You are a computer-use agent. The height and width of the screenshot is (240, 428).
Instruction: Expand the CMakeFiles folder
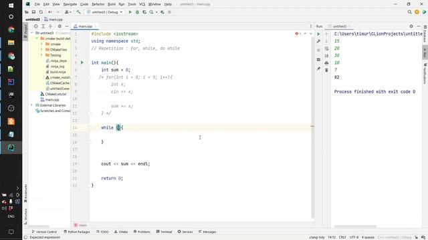click(x=41, y=49)
